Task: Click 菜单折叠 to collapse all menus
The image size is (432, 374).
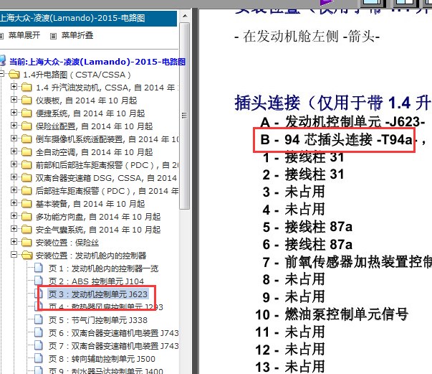Action: [77, 35]
